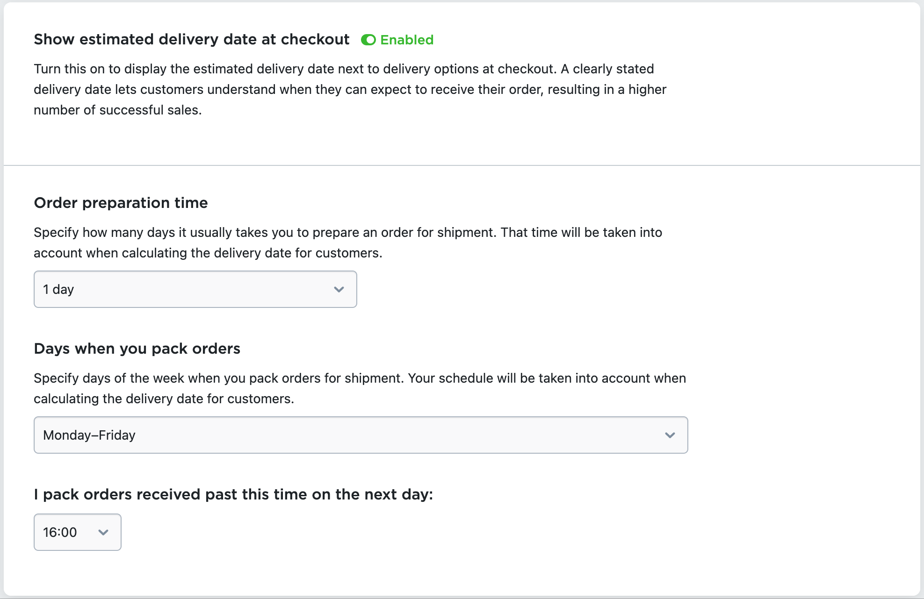Image resolution: width=924 pixels, height=599 pixels.
Task: Click the horizontal divider below the checkout section
Action: (462, 165)
